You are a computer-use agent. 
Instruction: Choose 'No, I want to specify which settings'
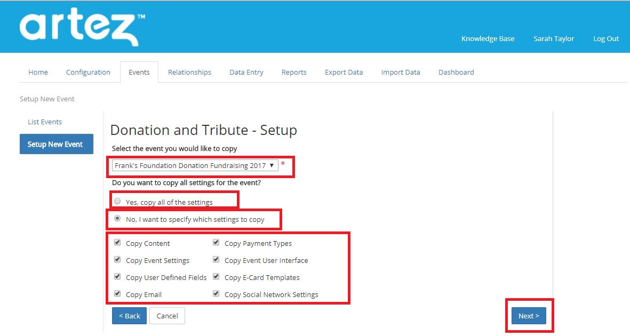point(117,219)
